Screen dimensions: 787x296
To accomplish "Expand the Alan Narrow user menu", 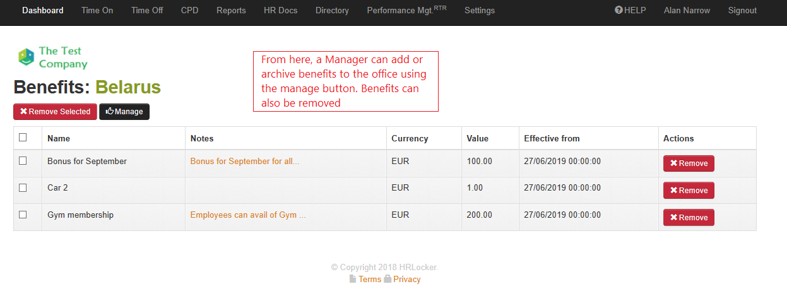I will 687,11.
